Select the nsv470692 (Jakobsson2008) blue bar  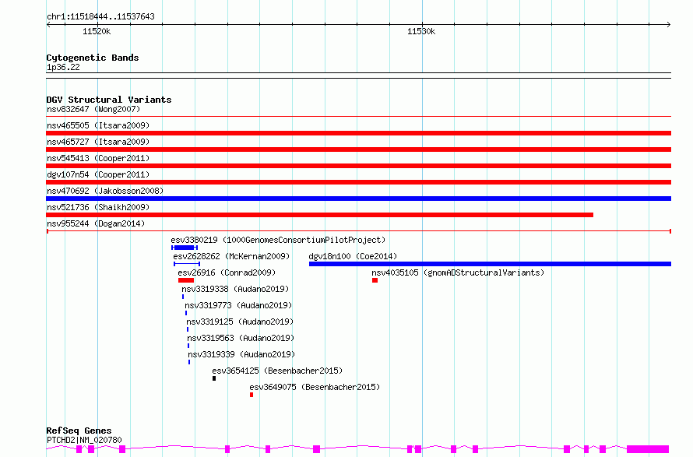(358, 199)
